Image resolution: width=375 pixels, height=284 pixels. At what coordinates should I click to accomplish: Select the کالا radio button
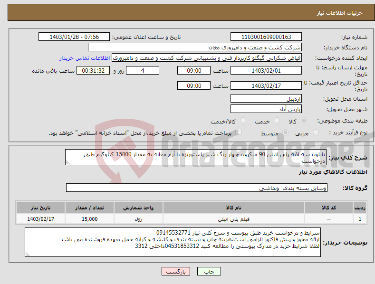click(x=304, y=121)
